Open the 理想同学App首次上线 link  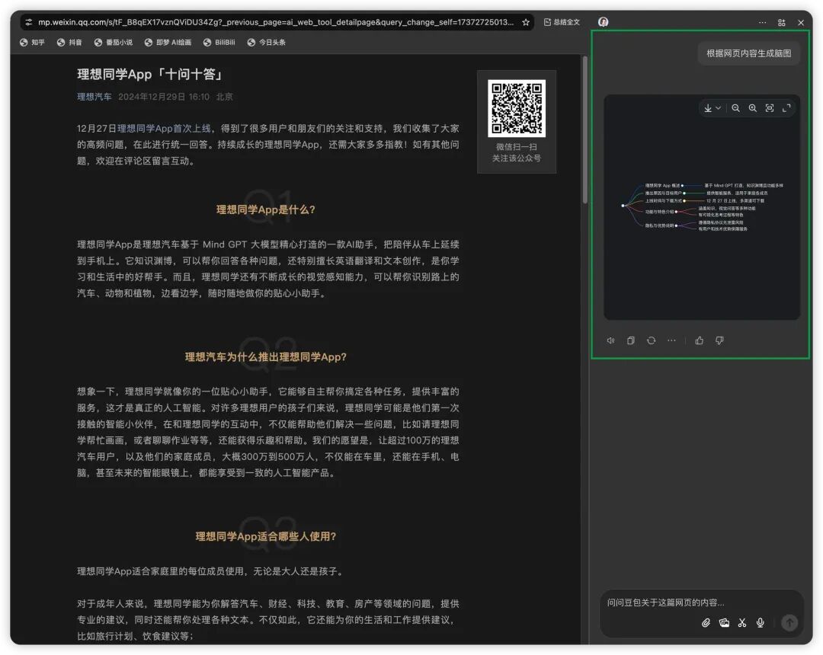coord(164,129)
